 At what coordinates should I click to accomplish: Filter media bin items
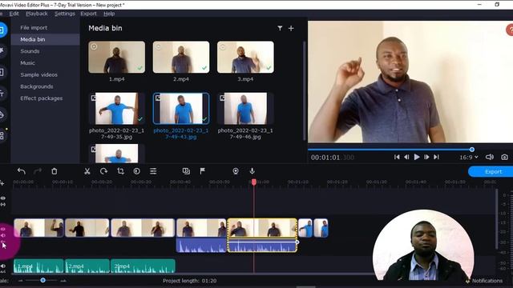pyautogui.click(x=280, y=29)
